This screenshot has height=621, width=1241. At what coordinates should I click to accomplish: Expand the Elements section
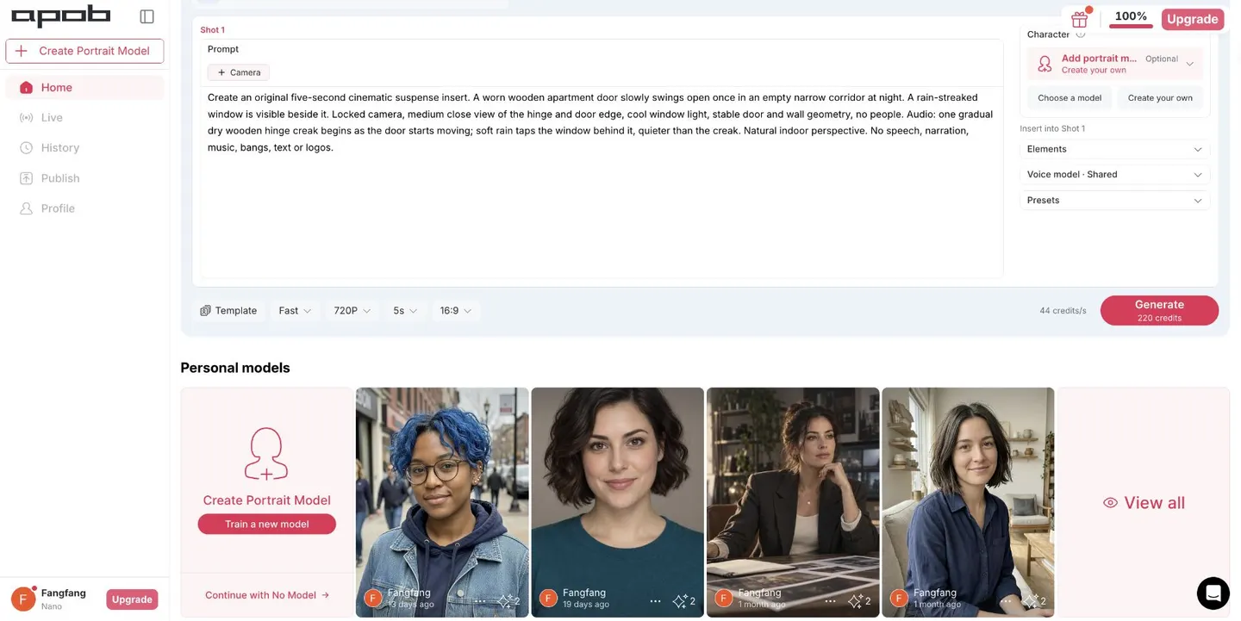(x=1114, y=149)
